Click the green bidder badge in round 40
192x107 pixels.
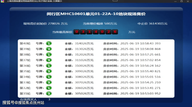49,43
